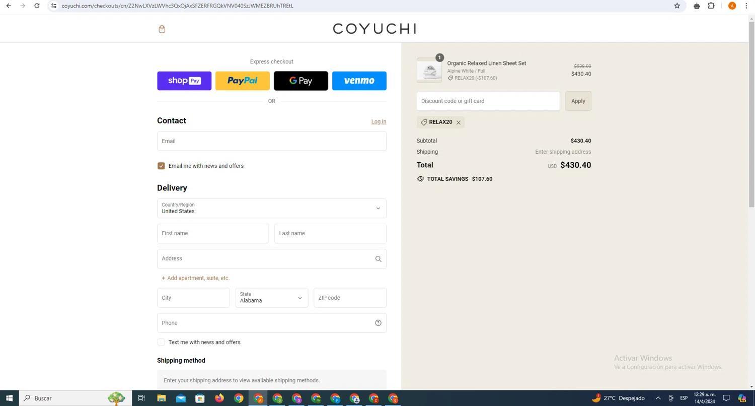The height and width of the screenshot is (406, 755).
Task: Open the Mail app on the taskbar
Action: 181,398
